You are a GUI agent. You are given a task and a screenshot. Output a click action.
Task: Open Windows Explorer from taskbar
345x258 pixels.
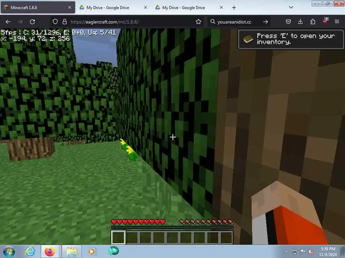(x=72, y=251)
